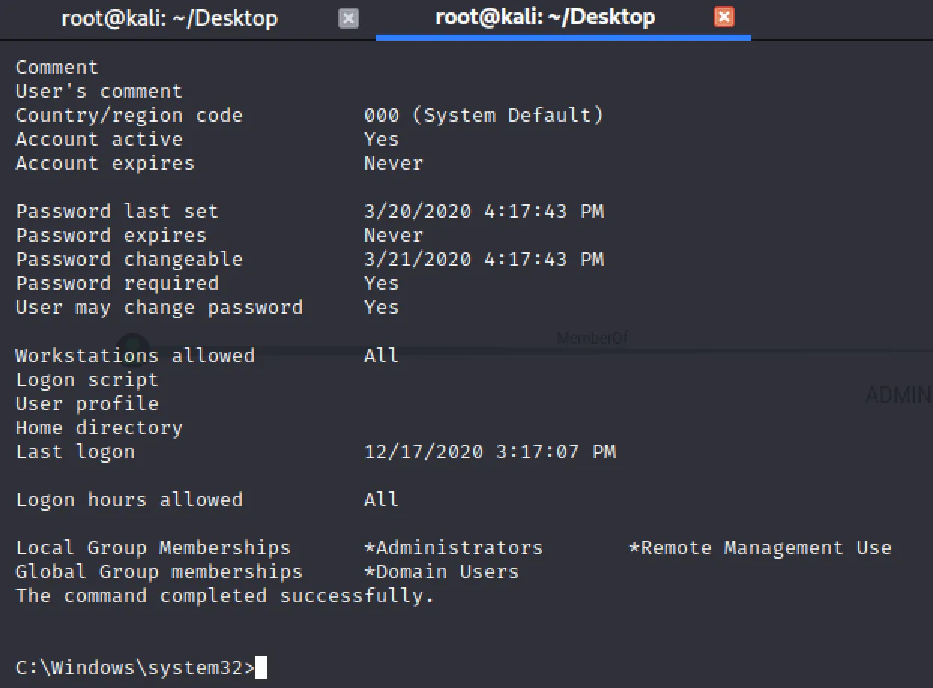Click the *Remote Management Use entry
The width and height of the screenshot is (933, 688).
click(x=759, y=548)
